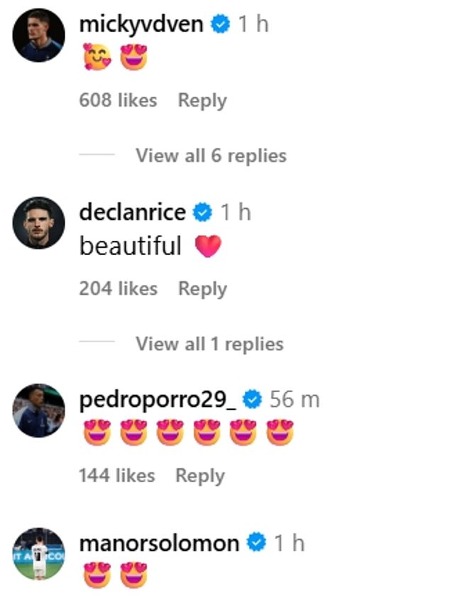Reply to declanrice's comment
The width and height of the screenshot is (450, 608).
(202, 288)
